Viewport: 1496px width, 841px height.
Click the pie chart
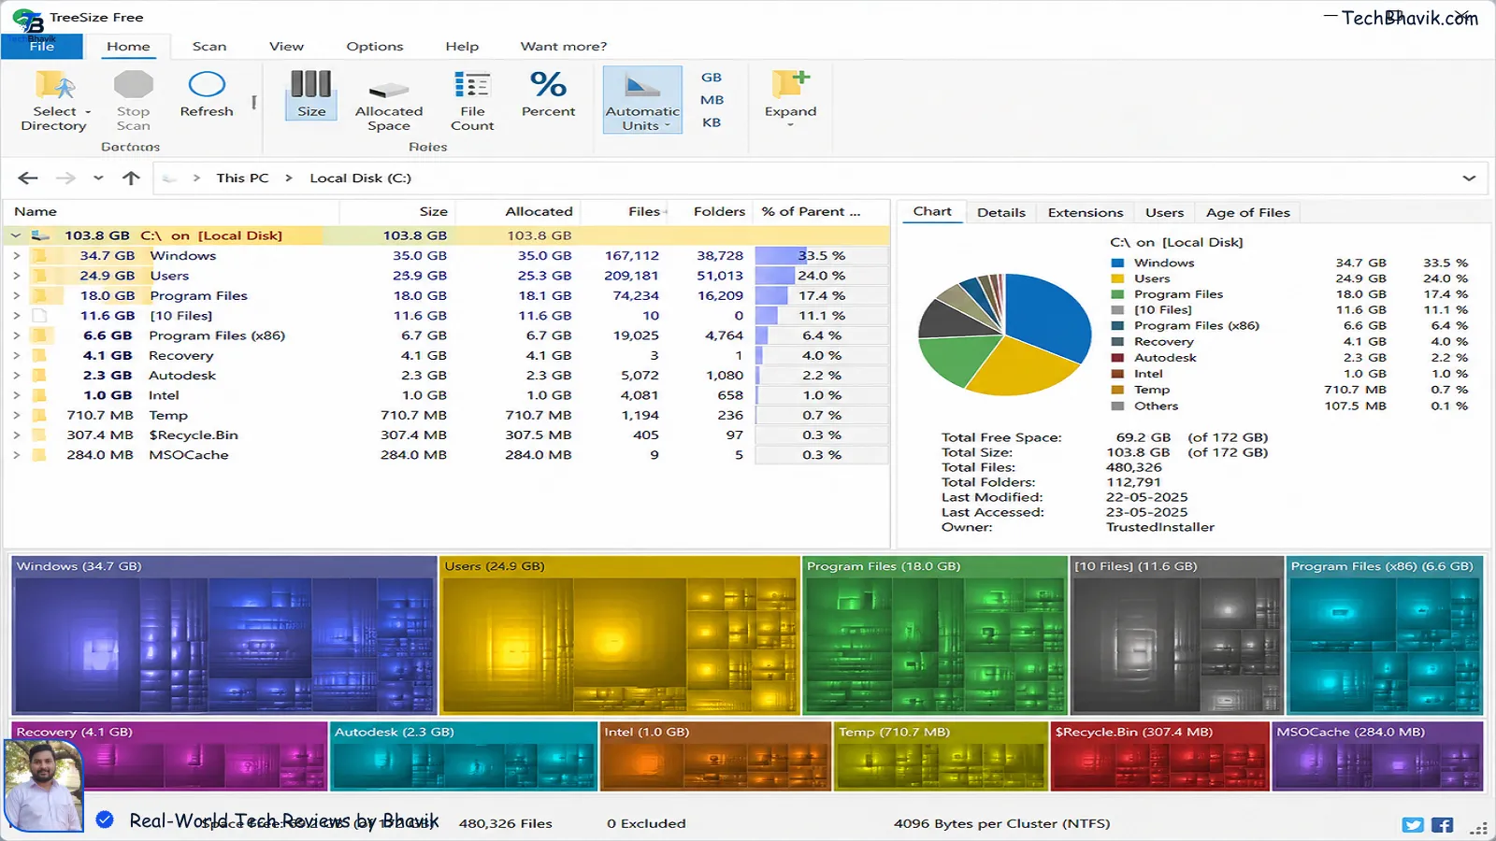click(1005, 335)
